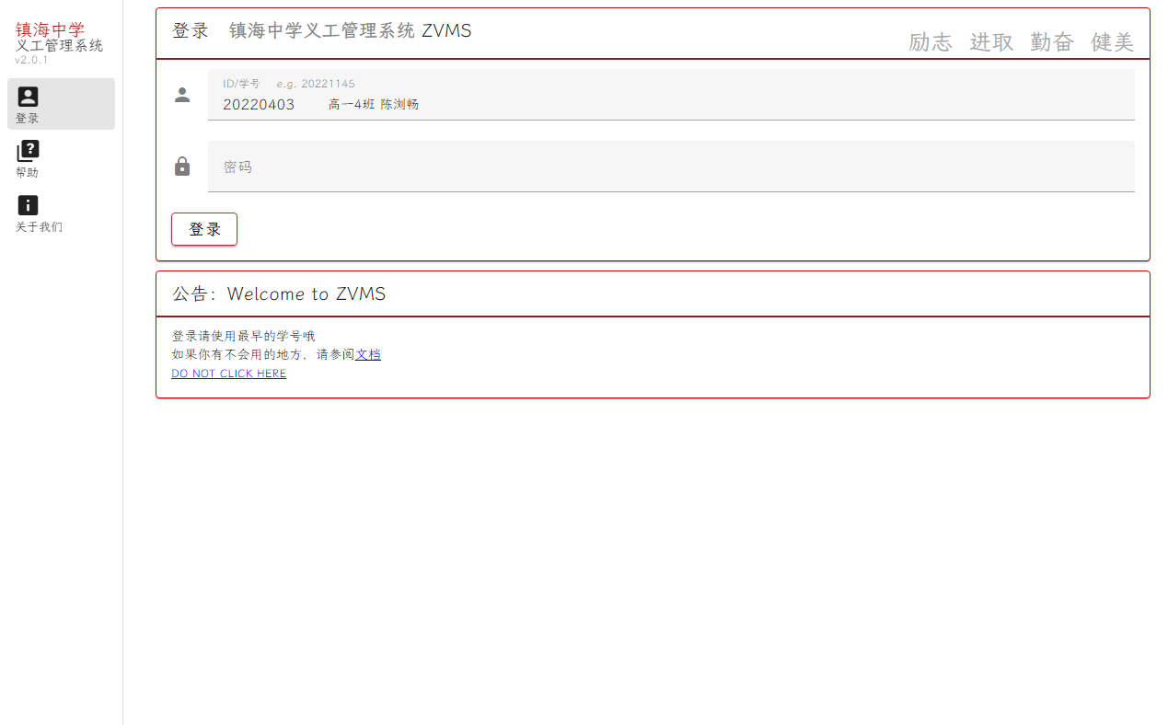This screenshot has width=1168, height=725.
Task: Click the lock icon beside the password field
Action: pyautogui.click(x=182, y=167)
